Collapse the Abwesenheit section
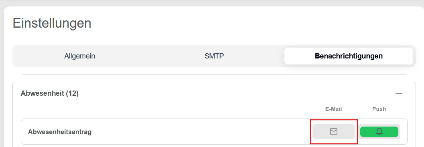Image resolution: width=424 pixels, height=147 pixels. 399,94
